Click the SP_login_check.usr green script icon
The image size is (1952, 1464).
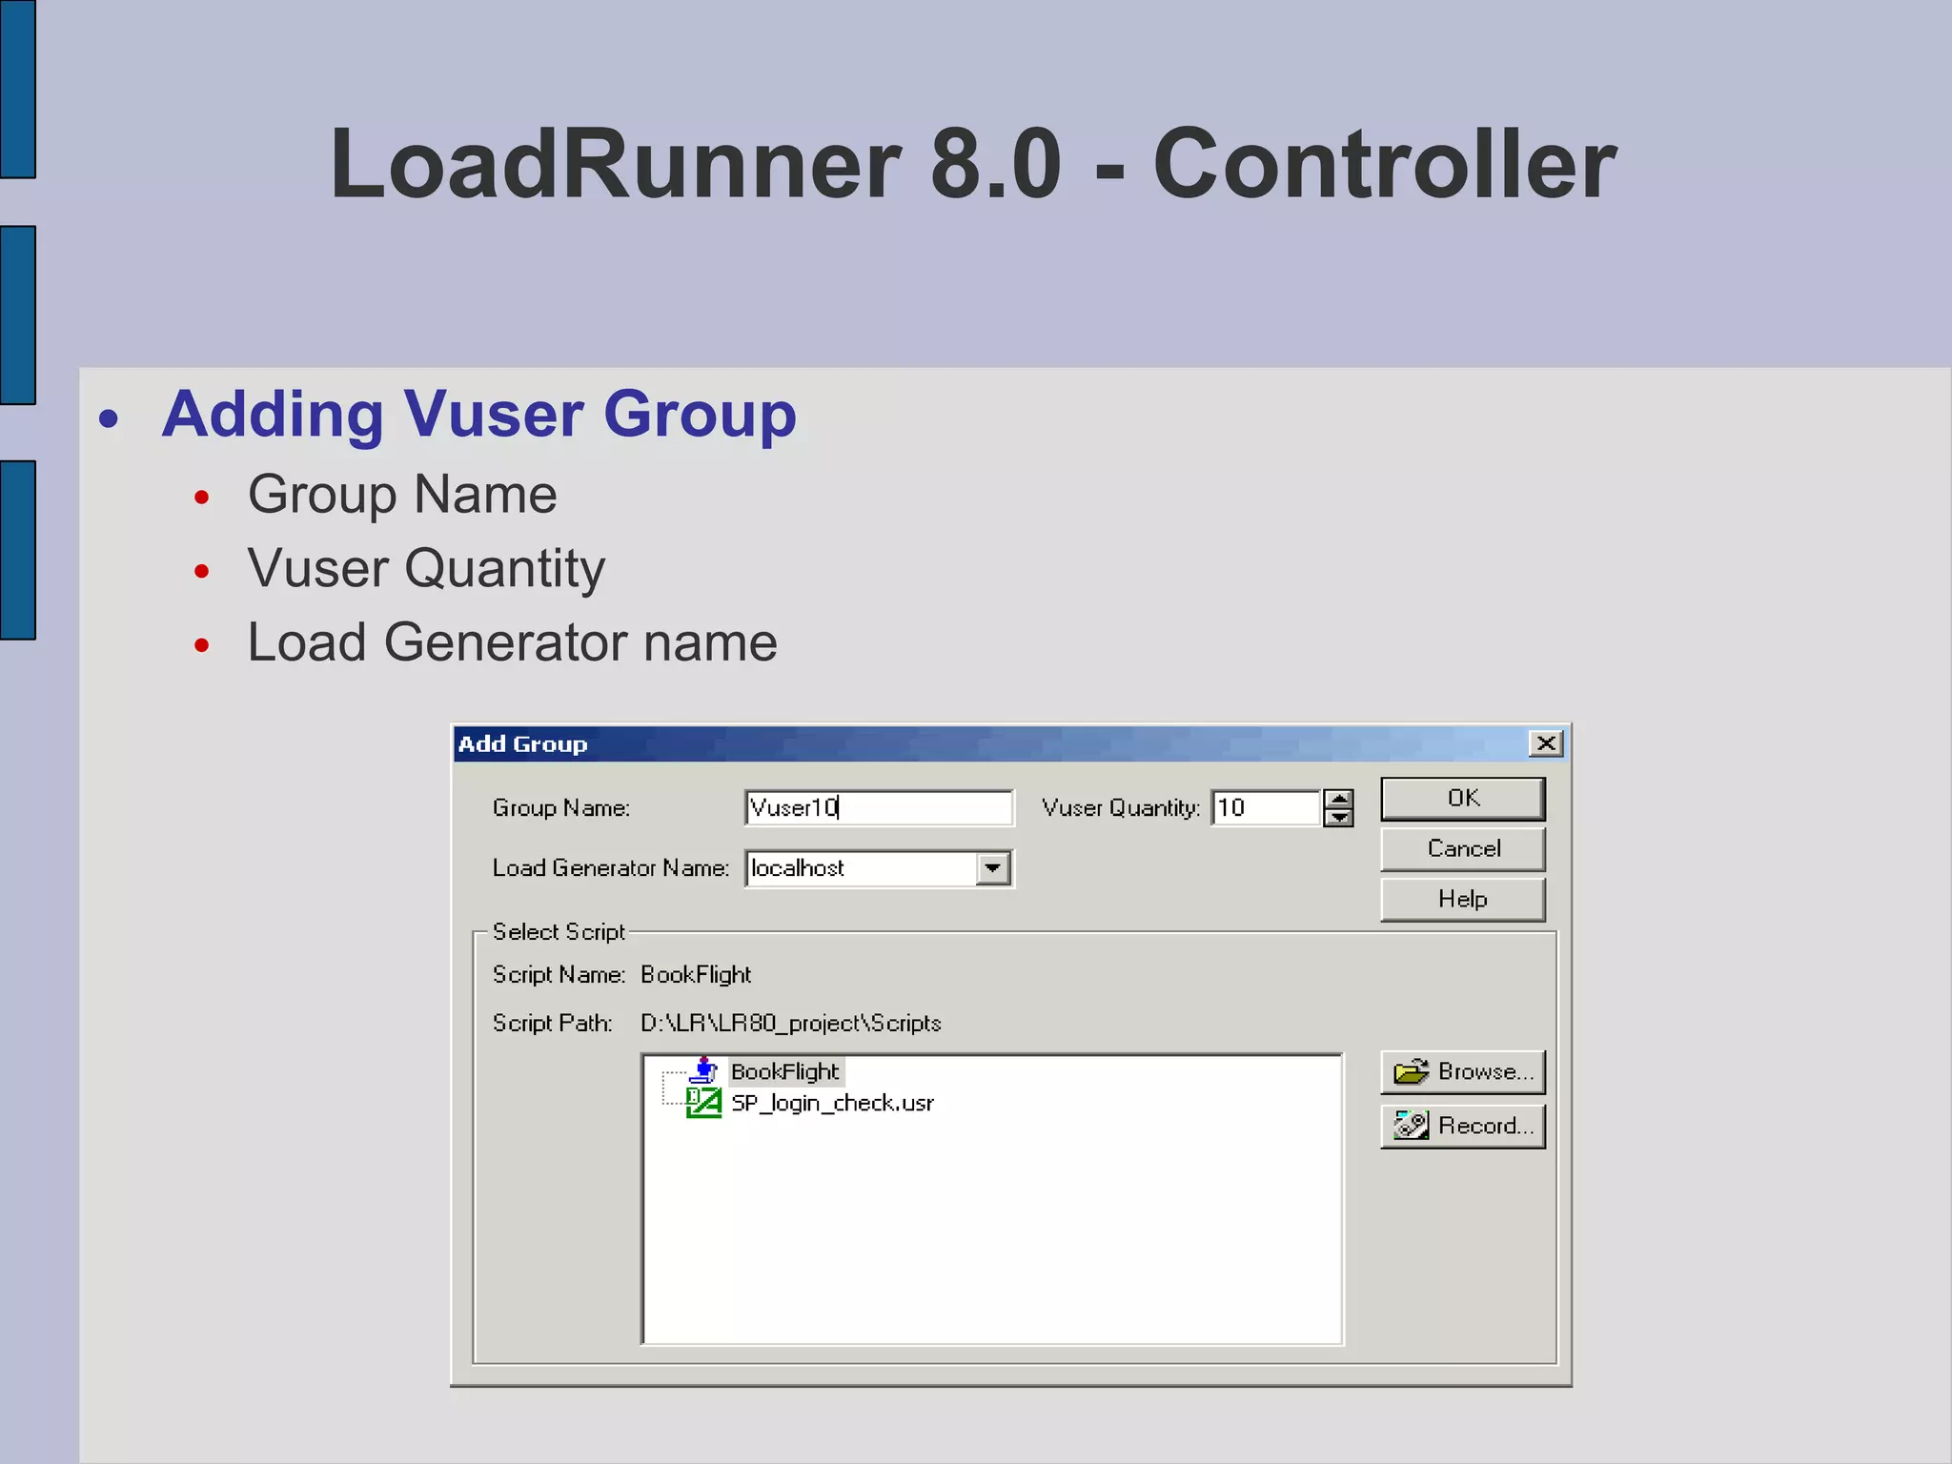click(703, 1103)
